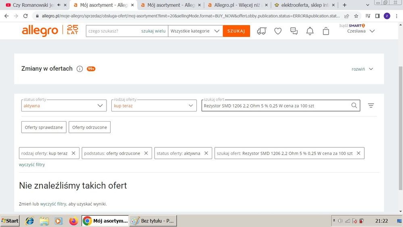The height and width of the screenshot is (227, 403).
Task: Switch to Allegro.pl - Więcej niż tab
Action: [x=237, y=5]
